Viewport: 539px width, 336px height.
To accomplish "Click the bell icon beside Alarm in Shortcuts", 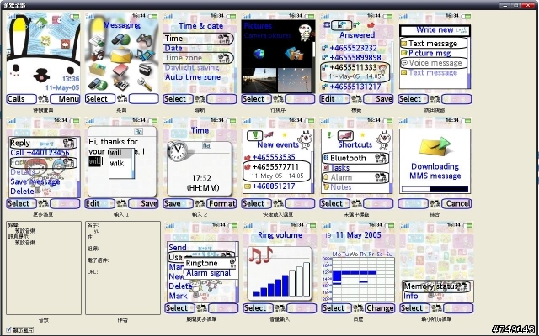I will 326,177.
